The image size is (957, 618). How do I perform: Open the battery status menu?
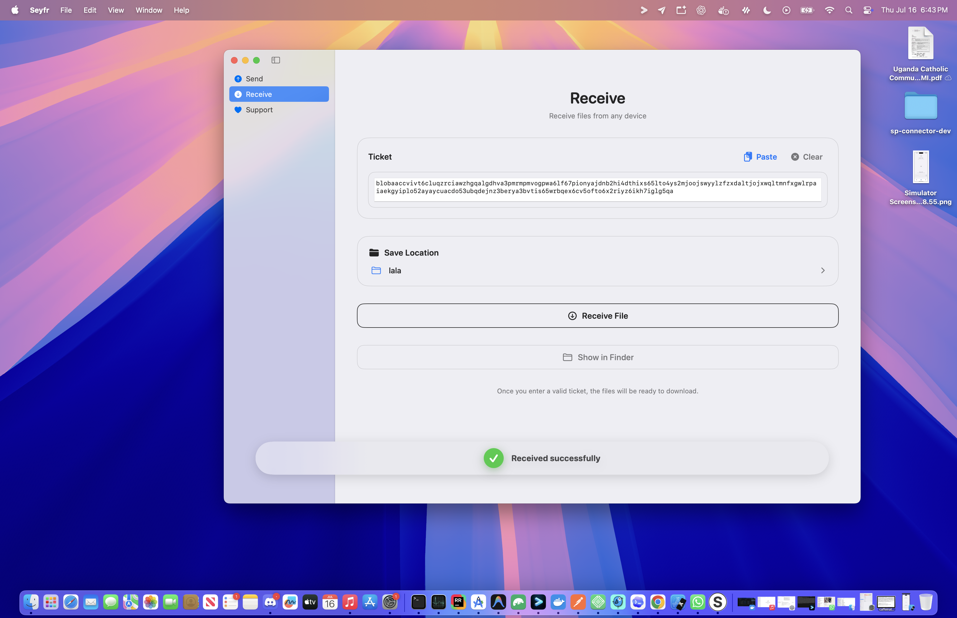point(807,11)
